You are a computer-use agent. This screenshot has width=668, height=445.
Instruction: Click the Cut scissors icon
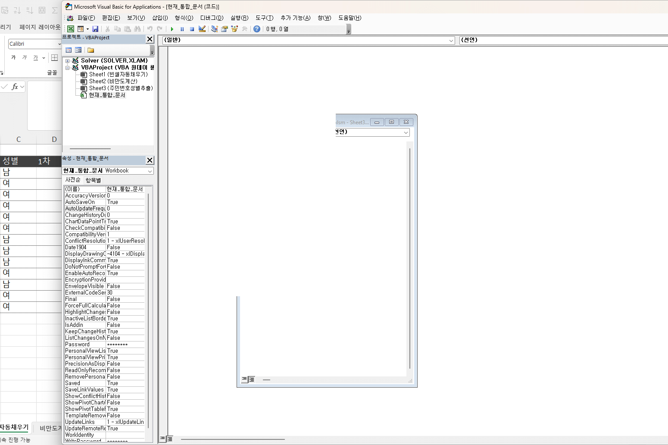(107, 29)
